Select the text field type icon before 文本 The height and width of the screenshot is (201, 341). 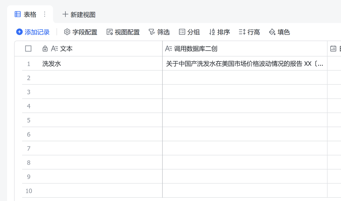click(x=55, y=48)
